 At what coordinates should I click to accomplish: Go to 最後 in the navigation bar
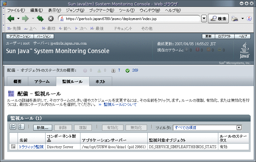97,28
